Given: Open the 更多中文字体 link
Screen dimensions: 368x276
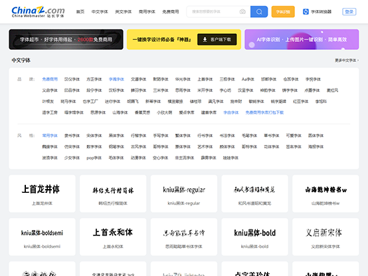Looking at the screenshot, I should (347, 61).
